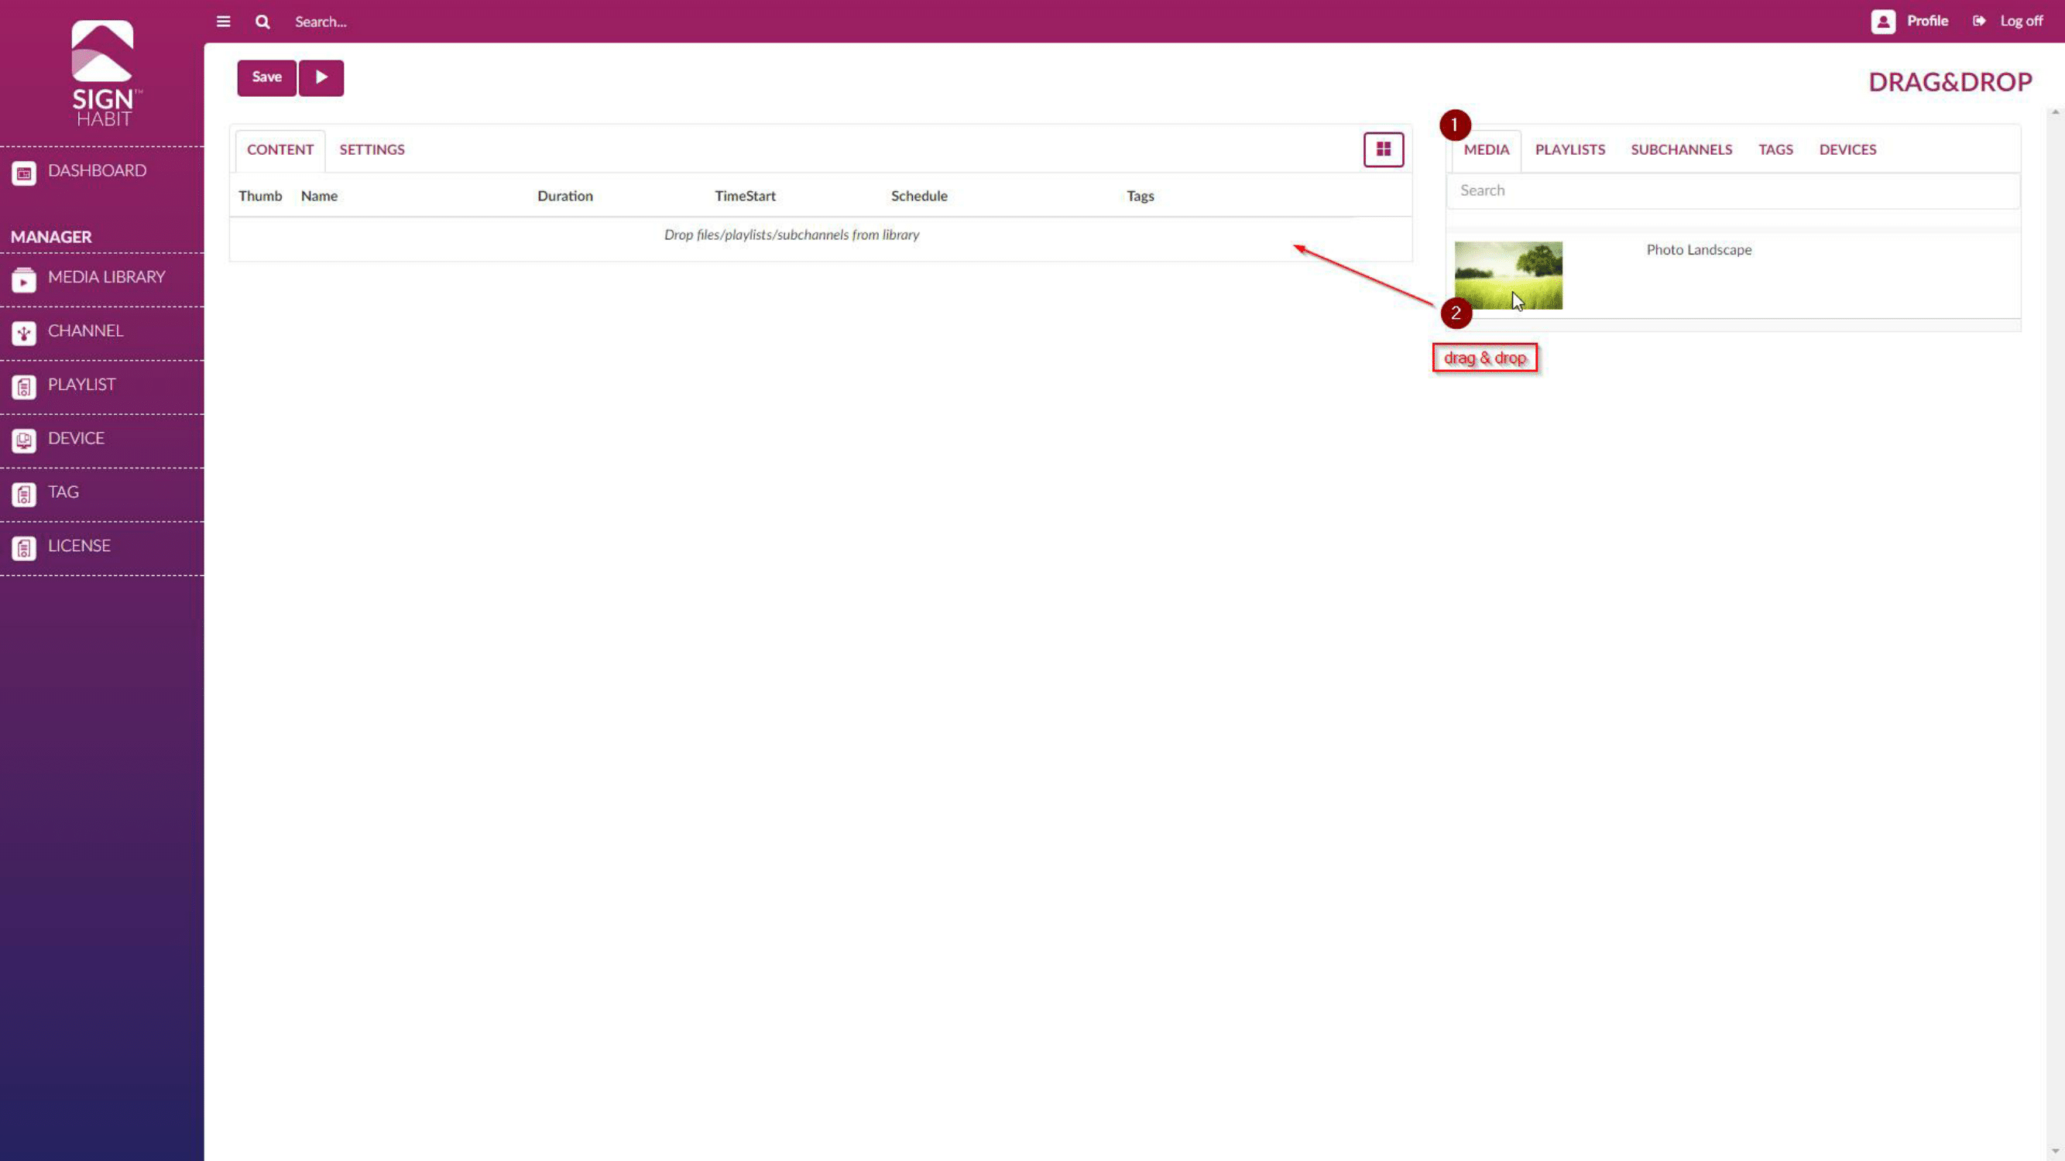Open the Tag sidebar entry
Screen dimensions: 2065x1161
coord(63,492)
